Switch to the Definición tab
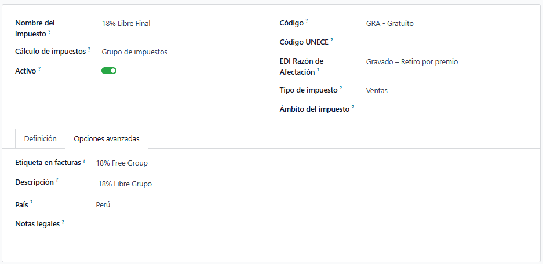 pyautogui.click(x=41, y=139)
